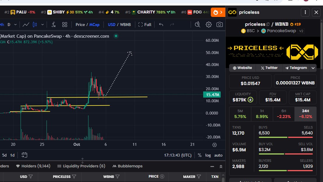This screenshot has width=323, height=182.
Task: Open the Liquidity Providers (6) tab
Action: 81,166
